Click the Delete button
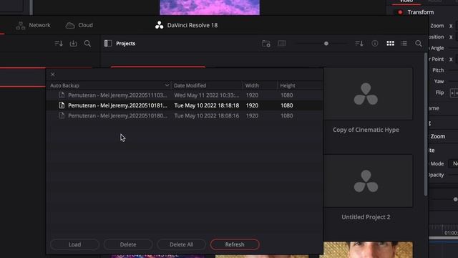The height and width of the screenshot is (258, 458). coord(128,244)
